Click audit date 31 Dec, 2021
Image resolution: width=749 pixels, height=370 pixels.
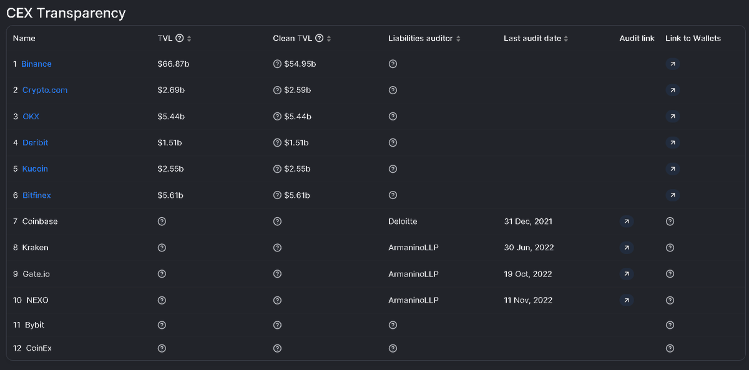[x=528, y=222]
